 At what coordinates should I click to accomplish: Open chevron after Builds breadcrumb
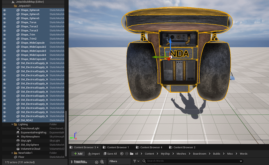[224, 154]
